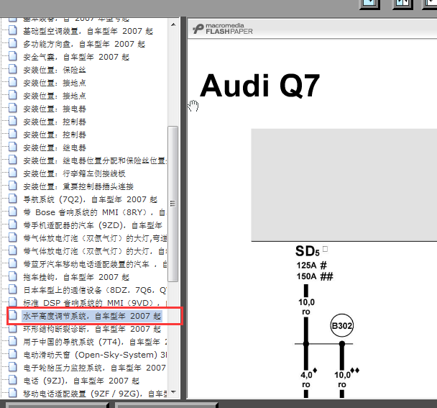Click the tree list scroll-up arrow
This screenshot has height=408, width=437.
coord(173,24)
